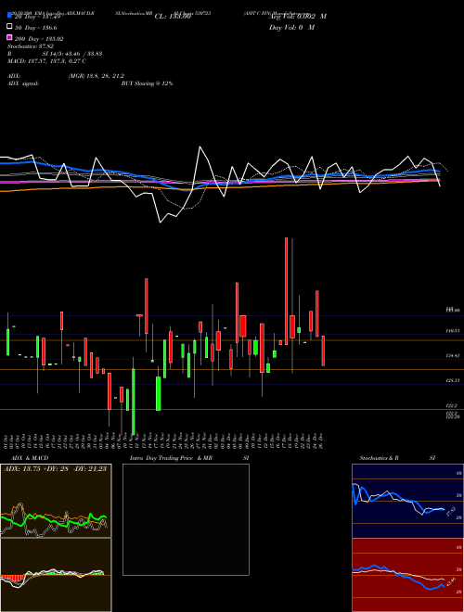Click the last red candlestick at the right end
The width and height of the screenshot is (464, 612).
pyautogui.click(x=323, y=351)
